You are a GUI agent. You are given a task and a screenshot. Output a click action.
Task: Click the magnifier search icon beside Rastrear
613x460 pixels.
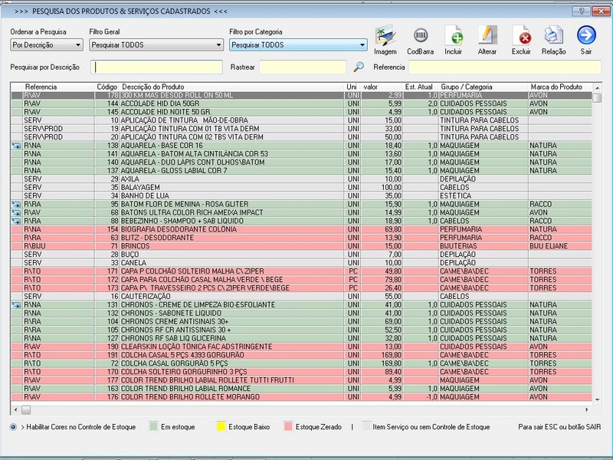358,67
